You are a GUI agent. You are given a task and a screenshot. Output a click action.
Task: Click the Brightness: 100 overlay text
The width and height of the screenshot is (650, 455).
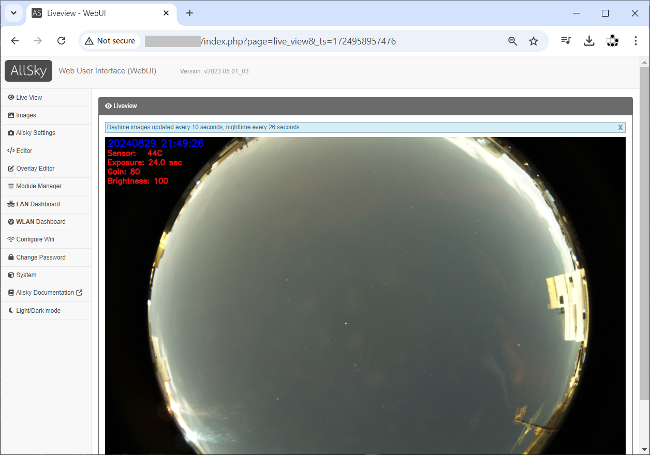[138, 181]
